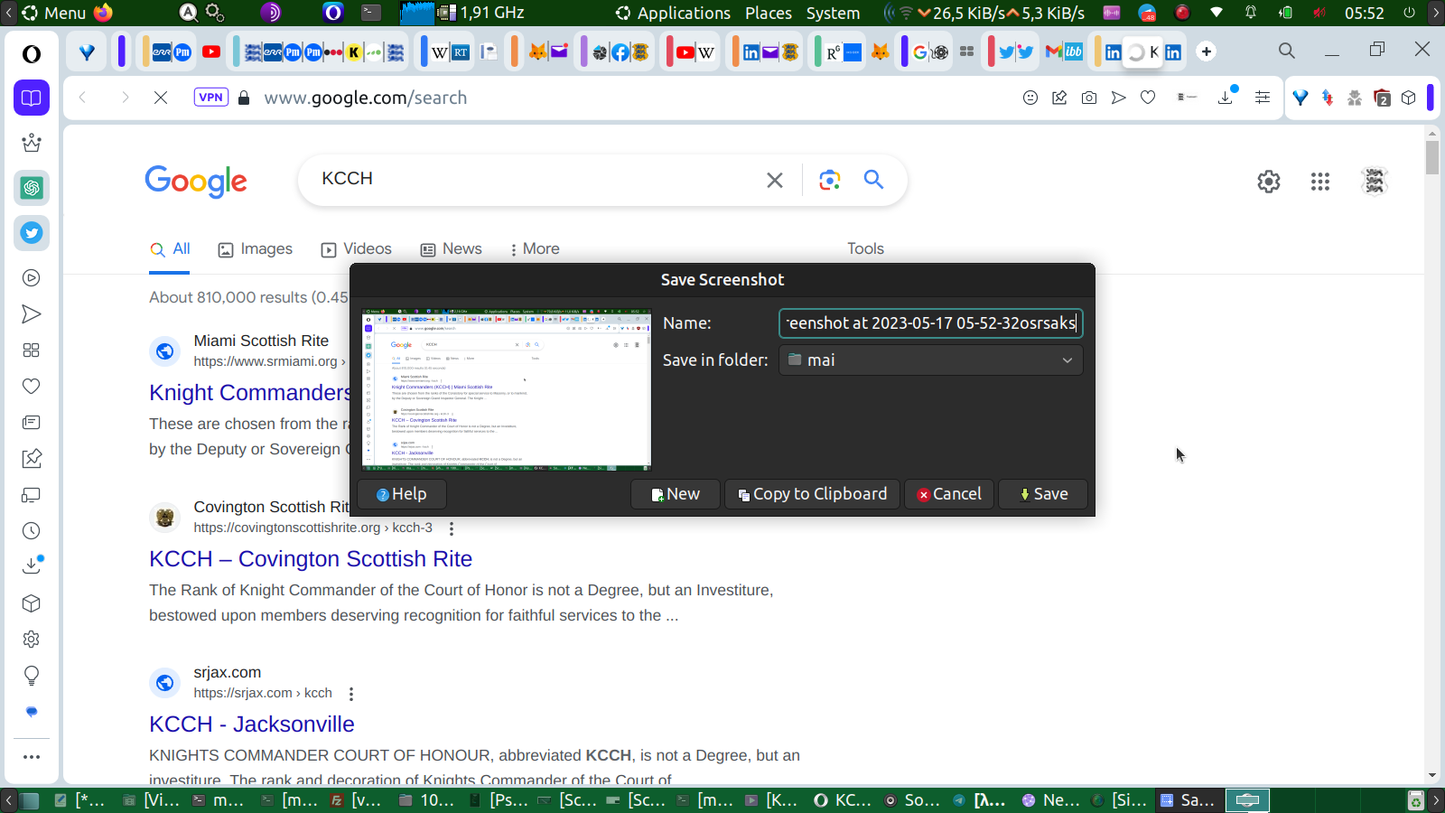Expand the Save in folder dropdown

click(931, 360)
